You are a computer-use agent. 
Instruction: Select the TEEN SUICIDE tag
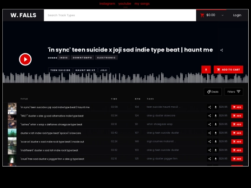(60, 70)
